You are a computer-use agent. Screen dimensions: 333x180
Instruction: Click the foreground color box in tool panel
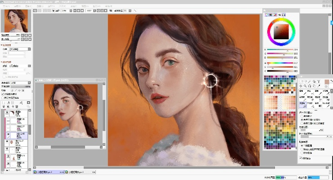[327, 82]
